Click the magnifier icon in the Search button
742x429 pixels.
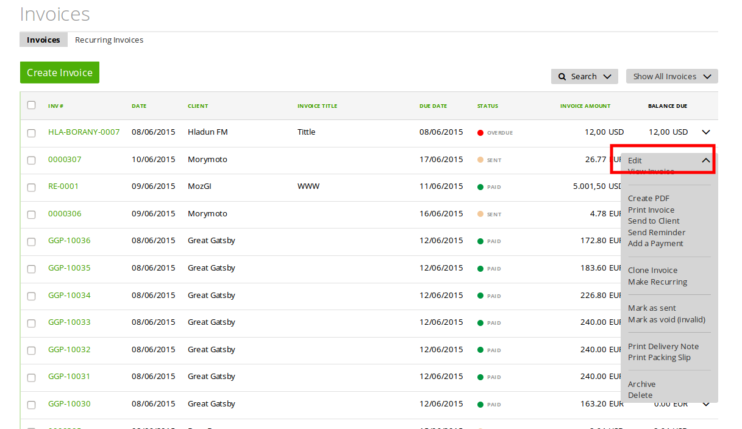(x=562, y=77)
